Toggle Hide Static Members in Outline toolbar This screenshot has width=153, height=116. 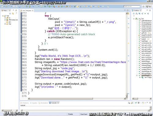point(142,14)
